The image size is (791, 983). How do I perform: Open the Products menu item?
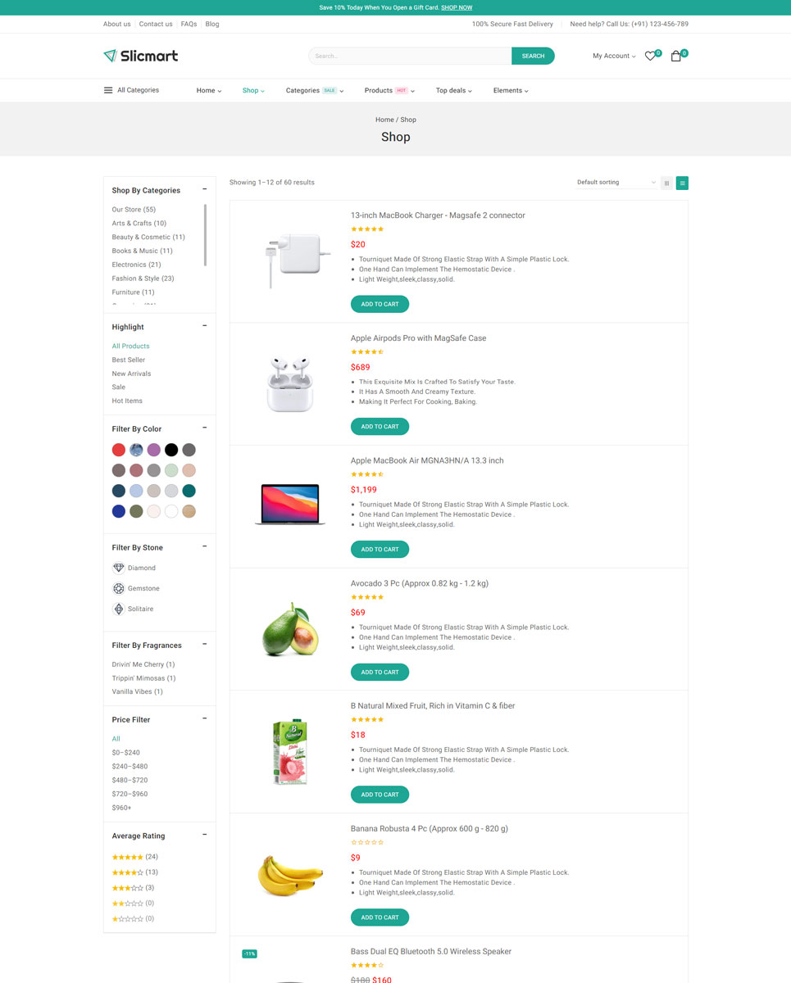[x=389, y=91]
